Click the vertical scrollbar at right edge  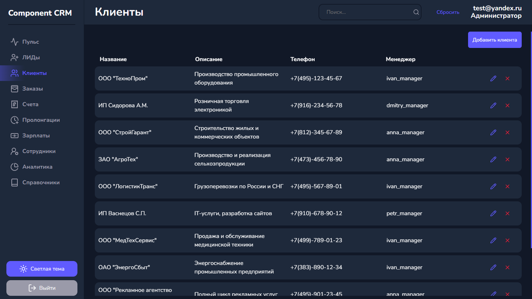[x=531, y=140]
